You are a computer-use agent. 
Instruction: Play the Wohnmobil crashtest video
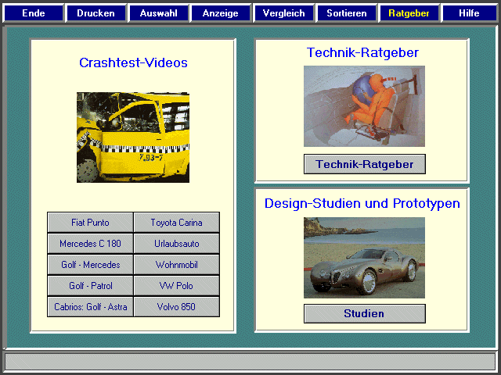pyautogui.click(x=176, y=265)
